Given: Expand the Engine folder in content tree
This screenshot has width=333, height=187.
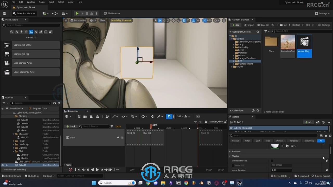Looking at the screenshot, I should [232, 67].
